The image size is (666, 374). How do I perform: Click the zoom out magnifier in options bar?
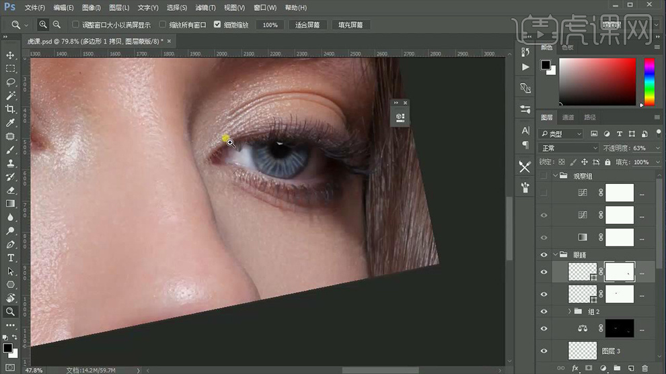click(57, 25)
